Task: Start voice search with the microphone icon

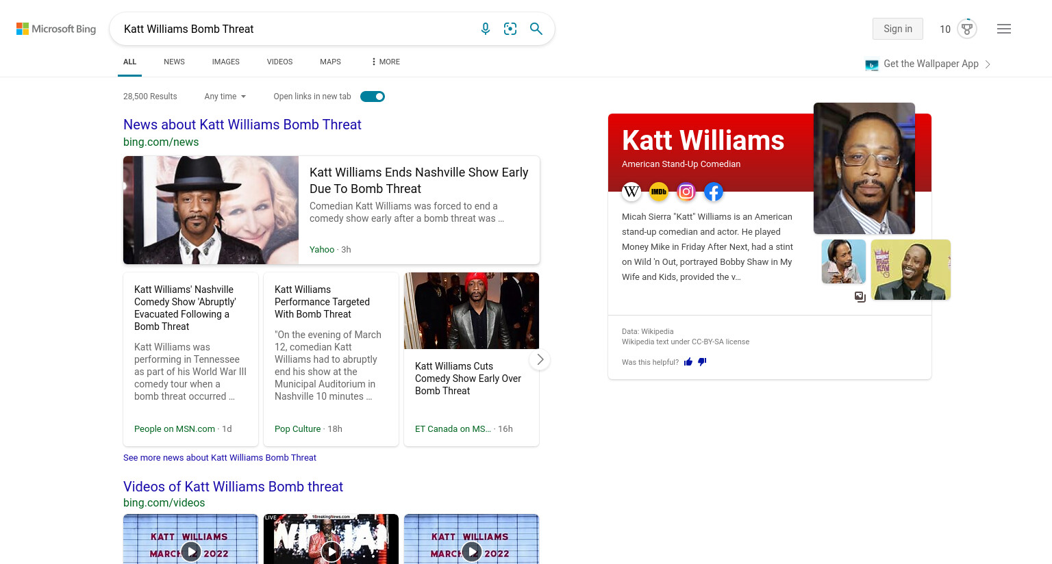Action: (486, 29)
